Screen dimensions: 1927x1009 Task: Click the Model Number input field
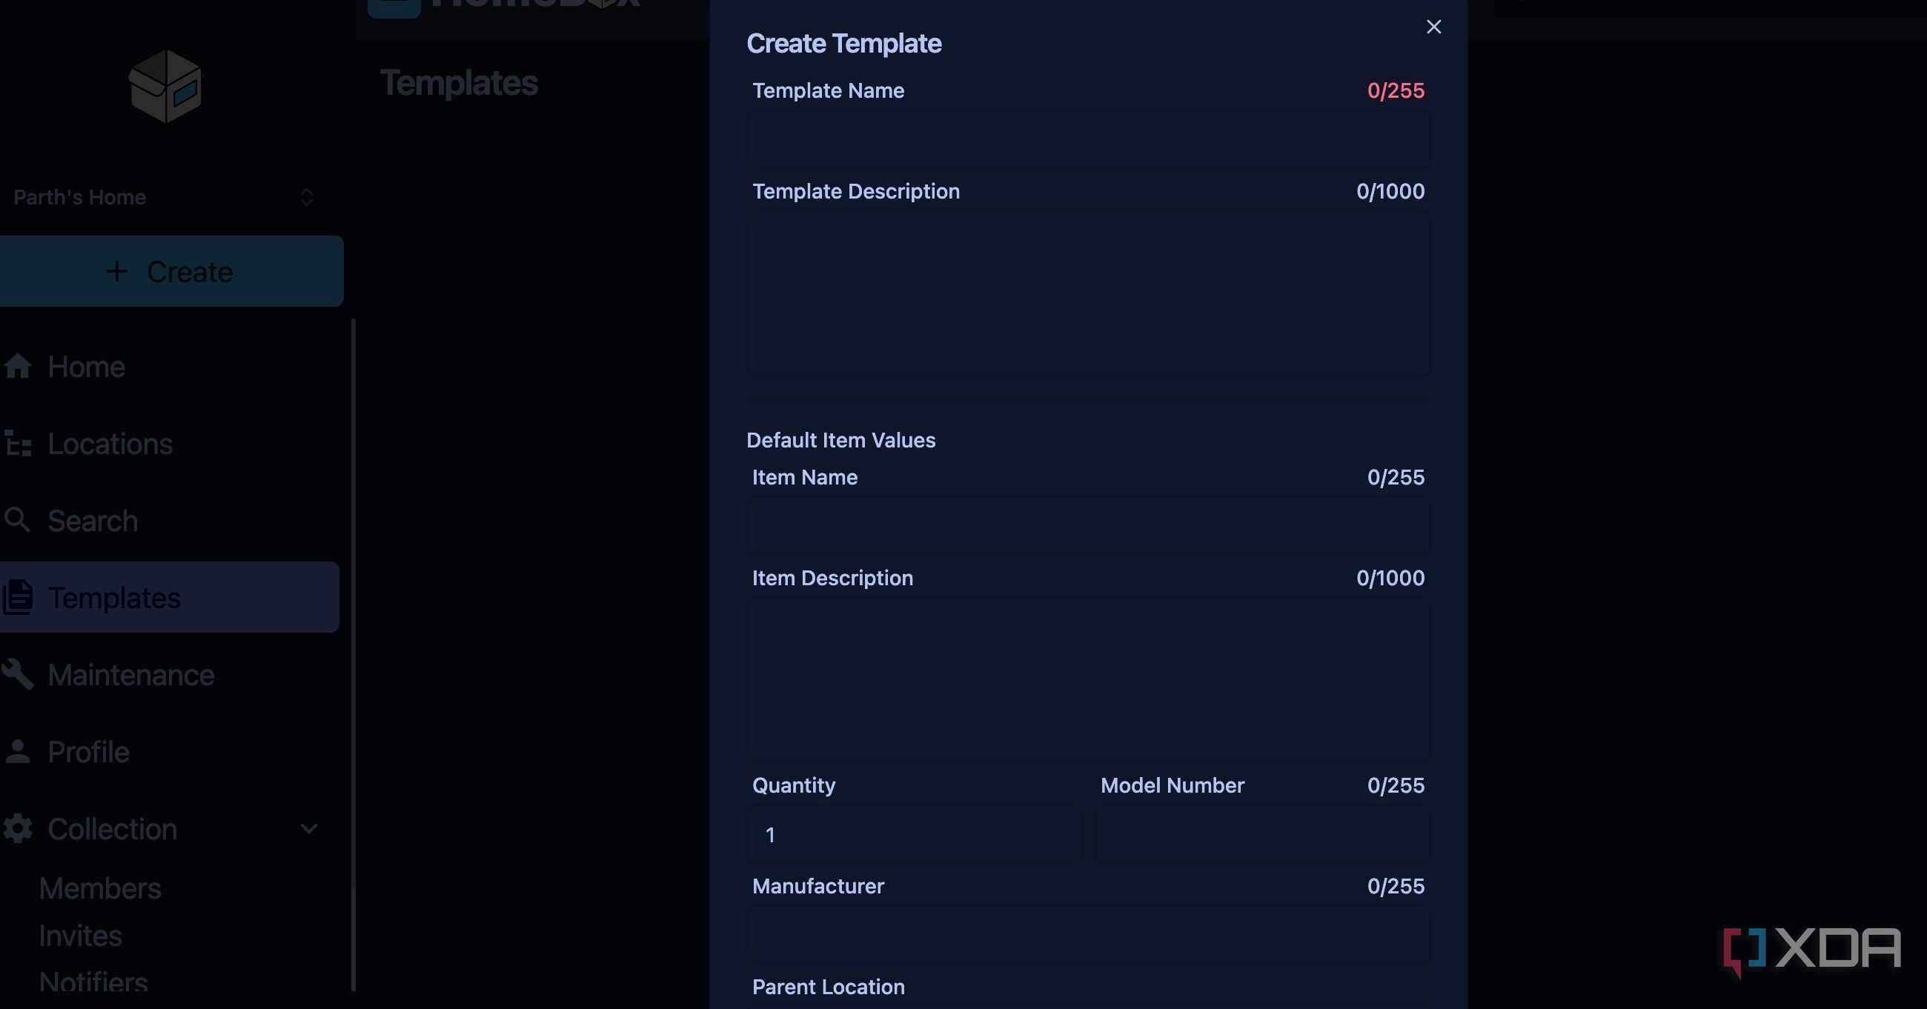coord(1263,835)
